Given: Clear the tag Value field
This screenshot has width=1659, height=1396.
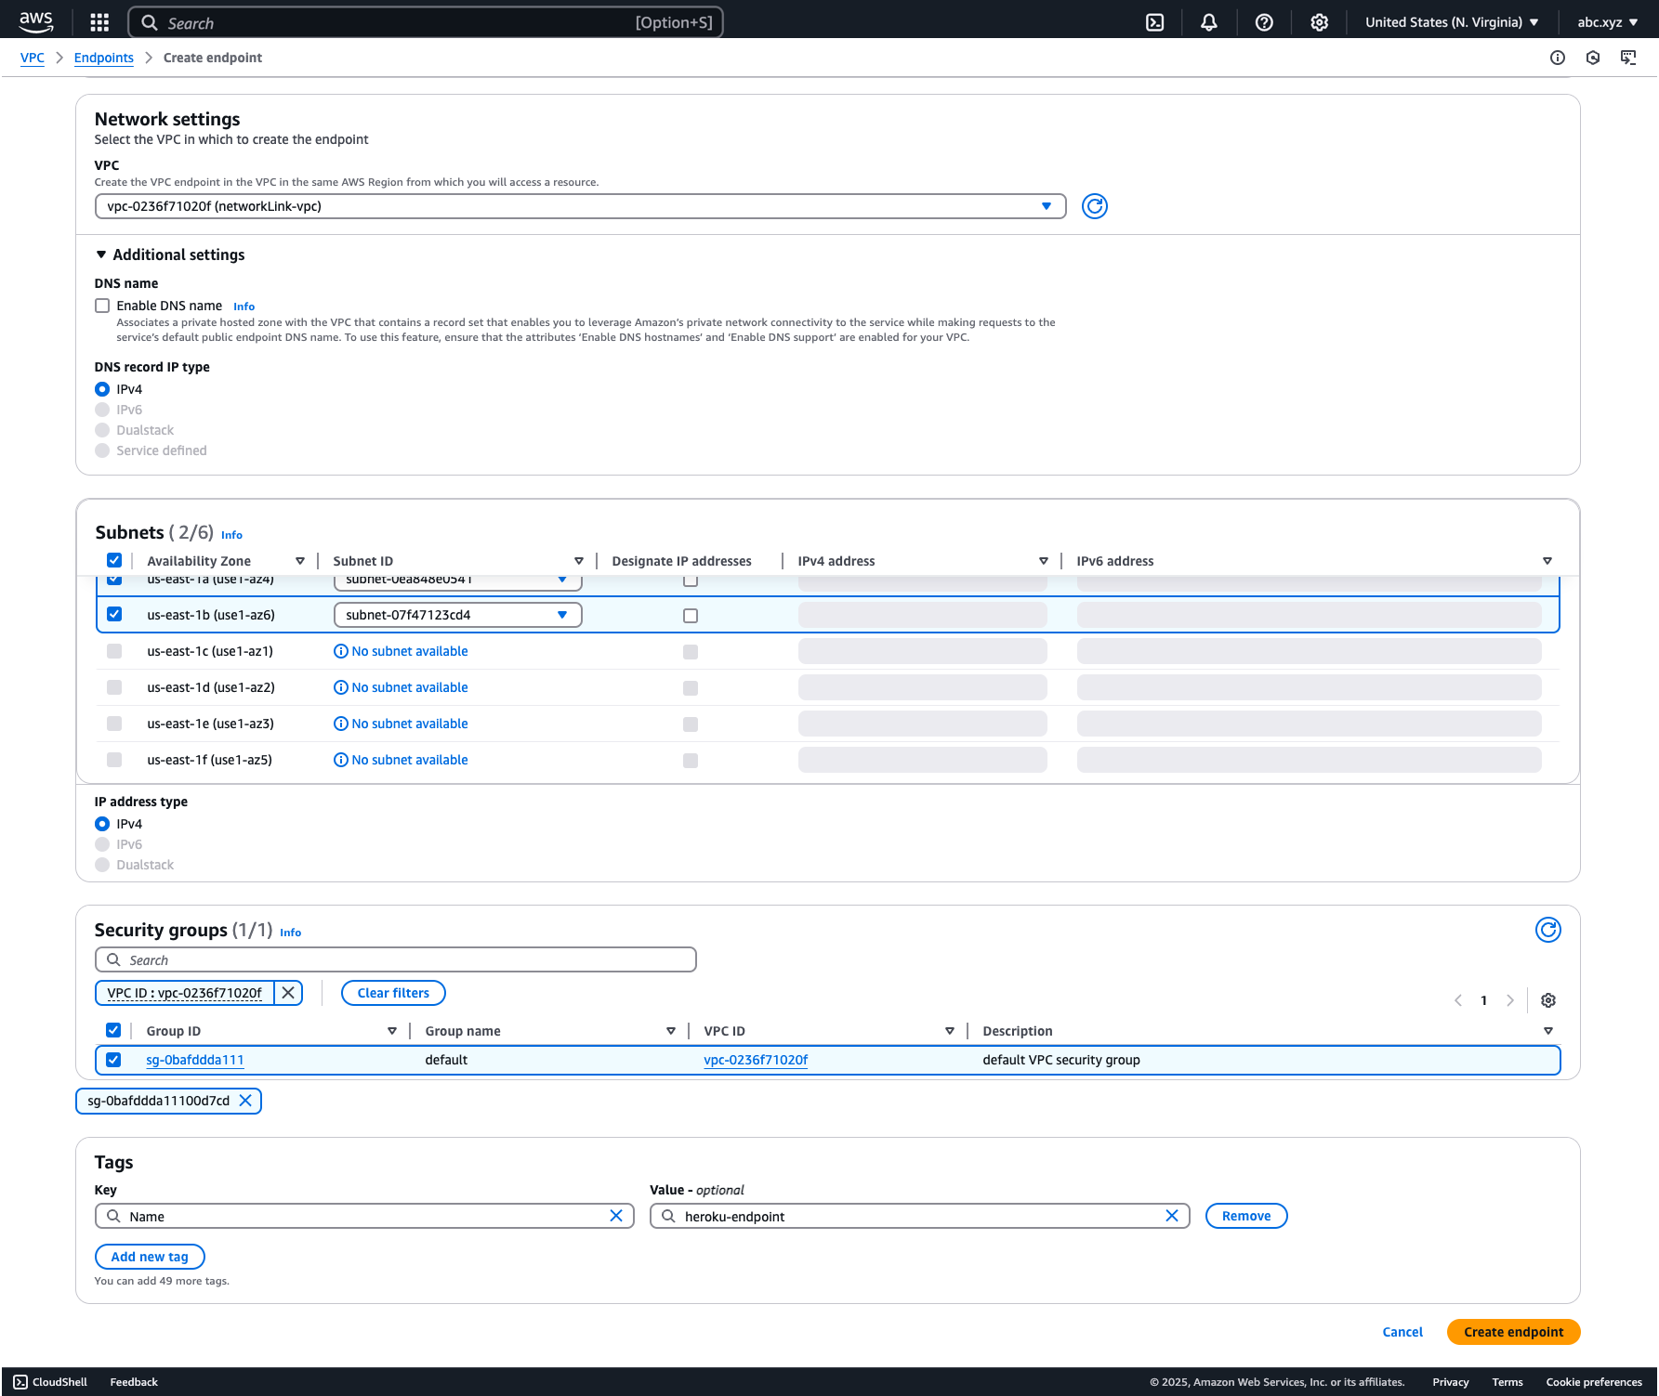Looking at the screenshot, I should pyautogui.click(x=1172, y=1216).
